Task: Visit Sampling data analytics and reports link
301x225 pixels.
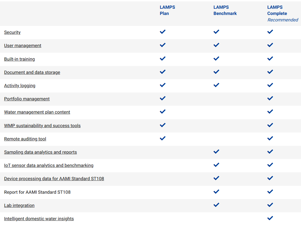Action: [x=40, y=152]
